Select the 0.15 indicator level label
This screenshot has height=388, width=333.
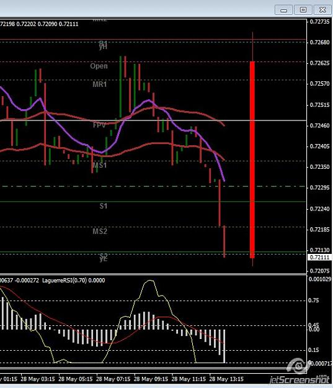tap(313, 350)
